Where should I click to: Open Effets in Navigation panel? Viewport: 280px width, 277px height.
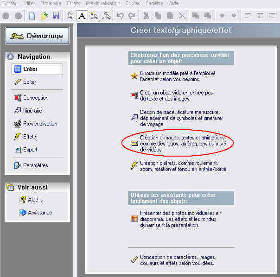(25, 137)
